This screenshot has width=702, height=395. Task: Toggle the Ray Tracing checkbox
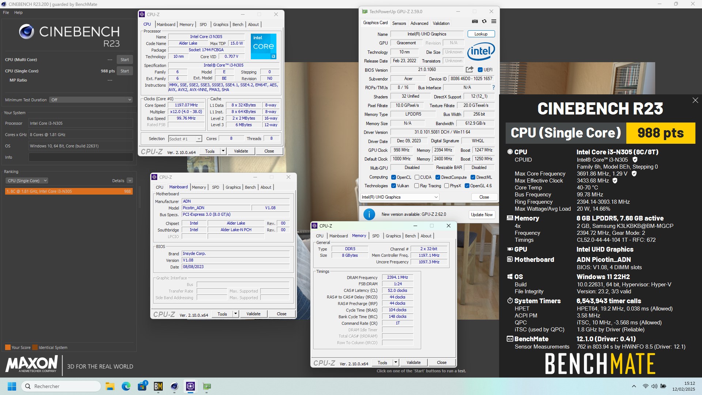(x=416, y=186)
